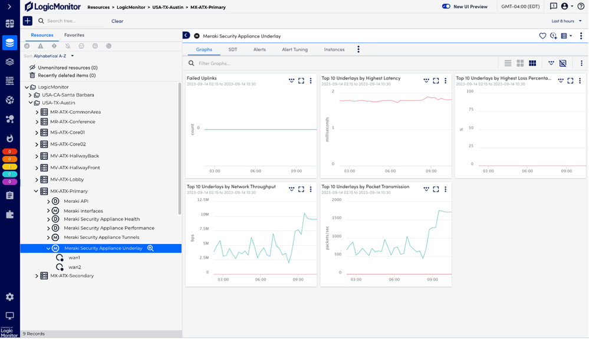Open Resources database icon in sidebar

click(10, 42)
